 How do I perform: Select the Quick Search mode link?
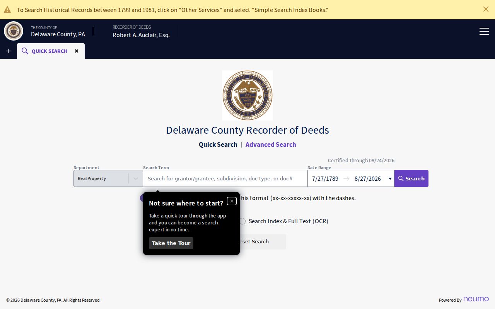click(218, 144)
